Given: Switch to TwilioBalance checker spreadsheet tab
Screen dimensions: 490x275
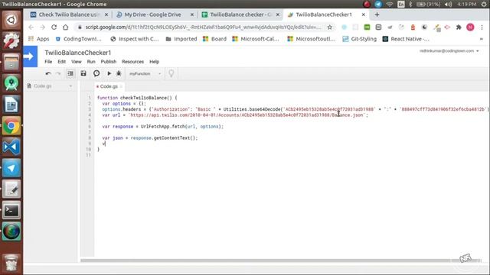Looking at the screenshot, I should coord(240,15).
